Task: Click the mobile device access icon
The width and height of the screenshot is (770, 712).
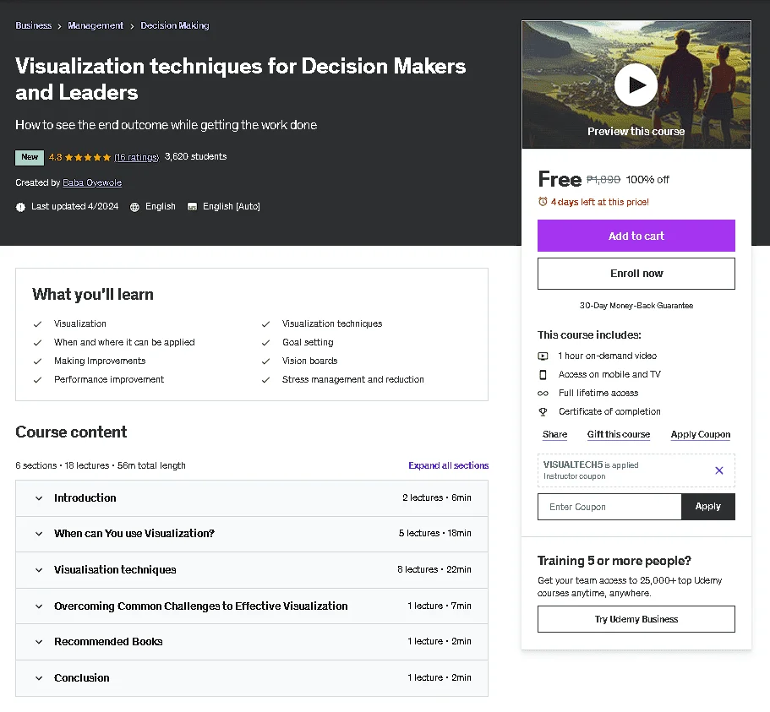Action: tap(543, 375)
